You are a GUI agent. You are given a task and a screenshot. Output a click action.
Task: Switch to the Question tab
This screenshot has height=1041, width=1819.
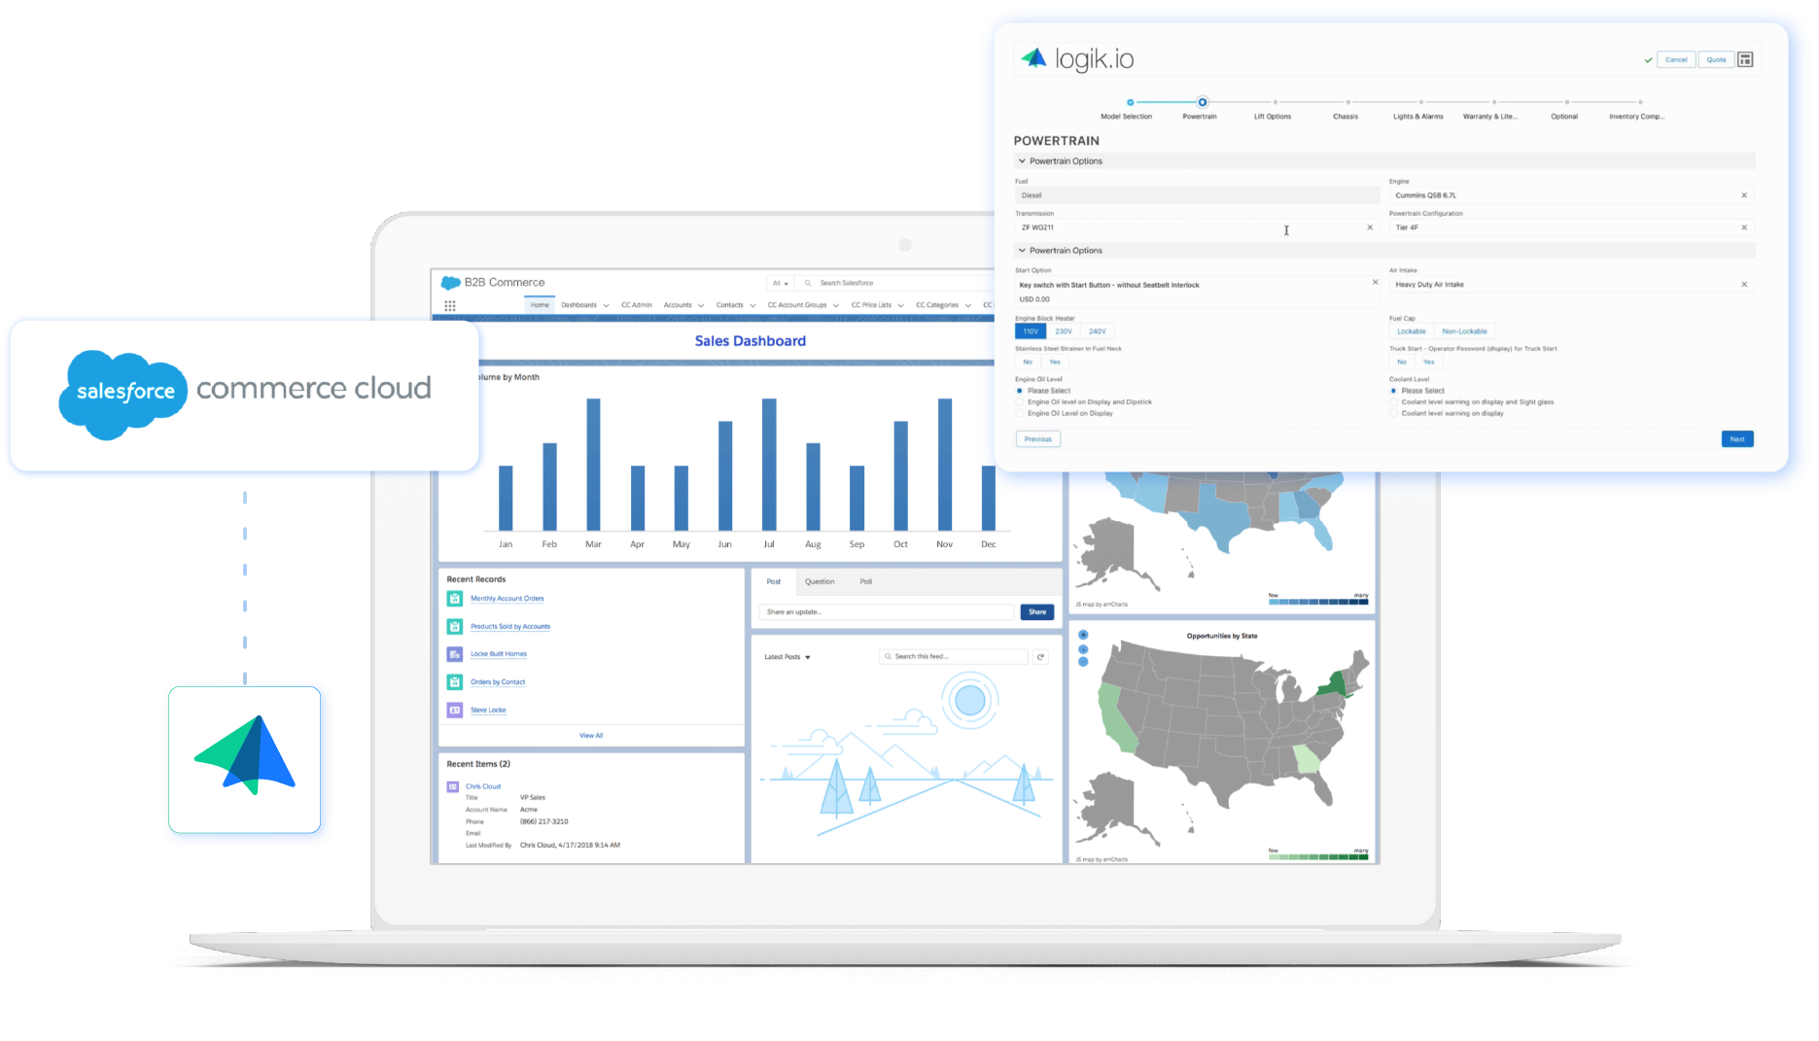820,582
